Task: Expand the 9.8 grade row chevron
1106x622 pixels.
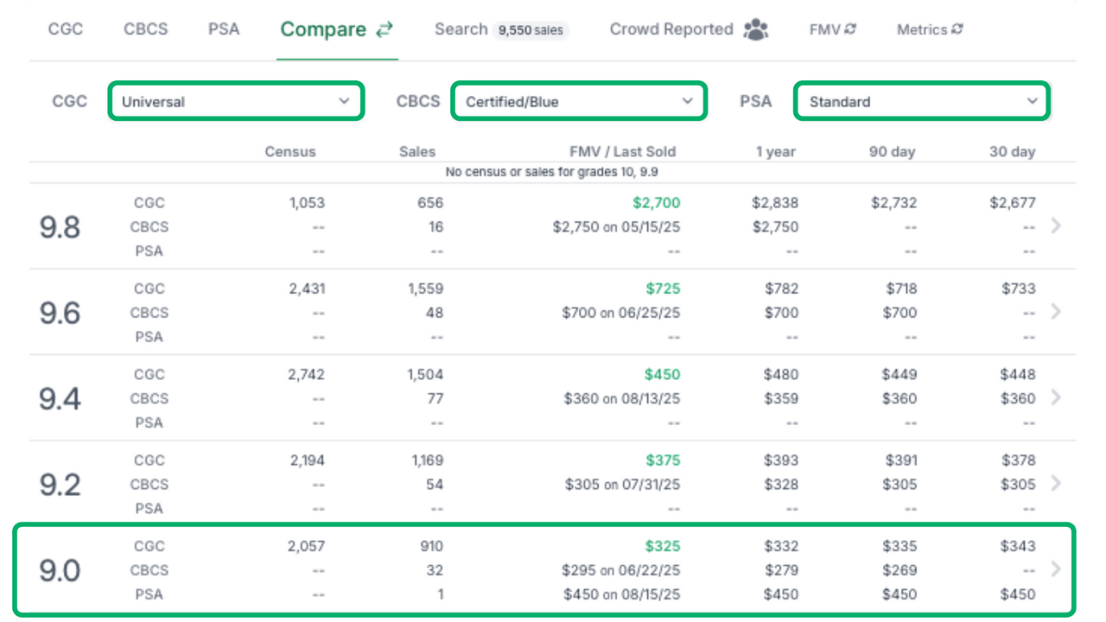Action: pyautogui.click(x=1056, y=225)
